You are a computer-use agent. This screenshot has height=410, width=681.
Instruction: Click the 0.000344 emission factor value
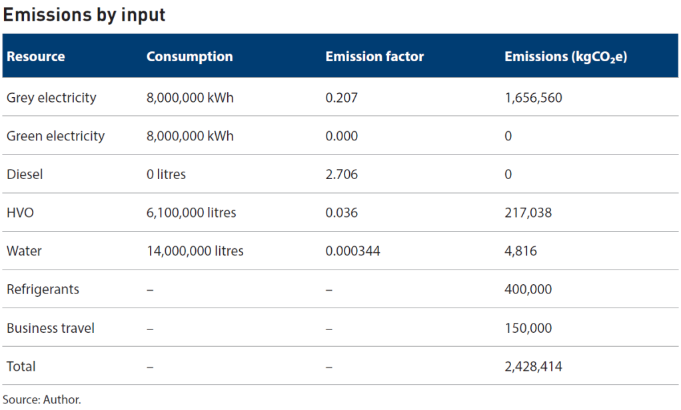[x=354, y=251]
